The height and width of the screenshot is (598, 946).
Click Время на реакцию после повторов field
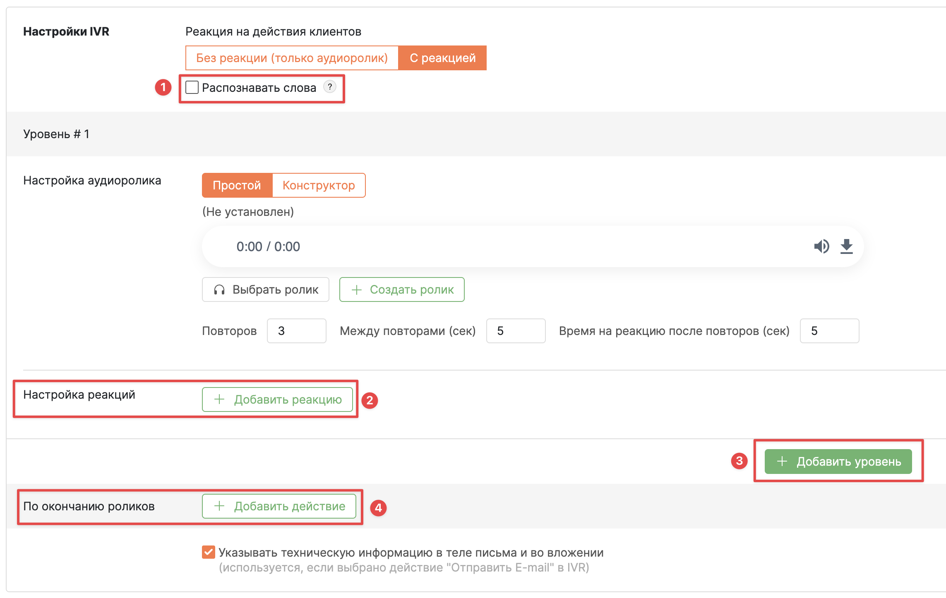(x=829, y=331)
